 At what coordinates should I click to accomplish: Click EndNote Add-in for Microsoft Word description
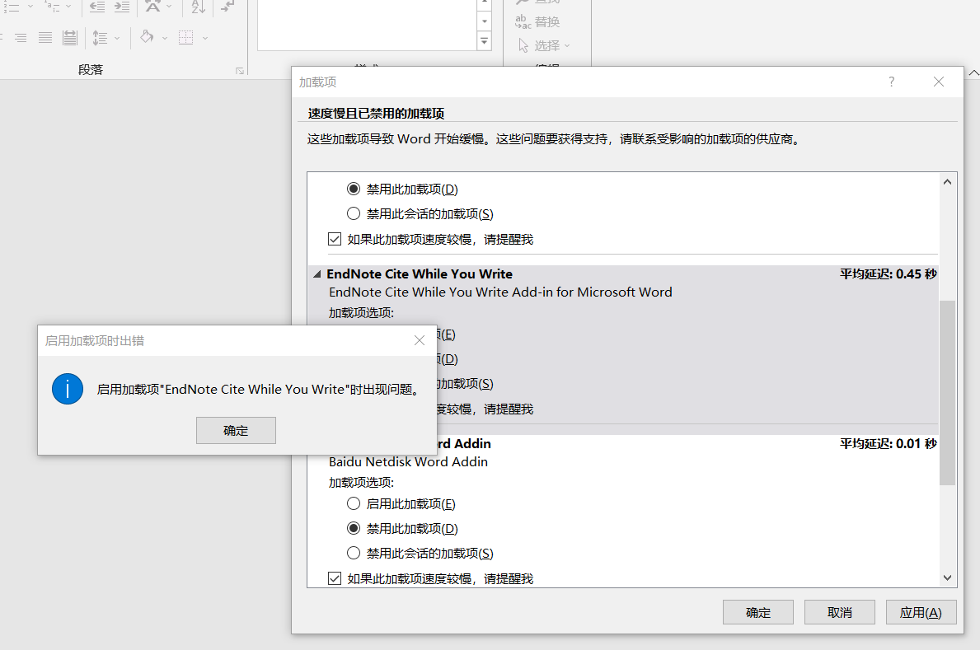pyautogui.click(x=500, y=292)
